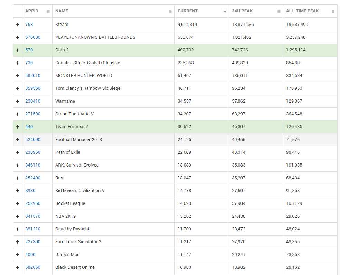
Task: Open app ID 730 link
Action: tap(29, 63)
